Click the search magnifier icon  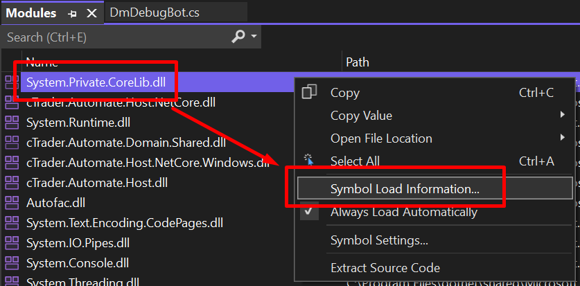(x=238, y=36)
